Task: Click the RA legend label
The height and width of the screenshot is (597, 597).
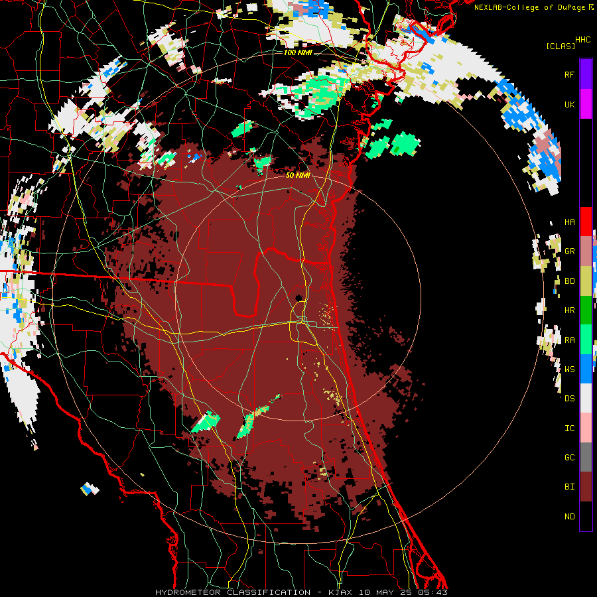Action: 569,340
